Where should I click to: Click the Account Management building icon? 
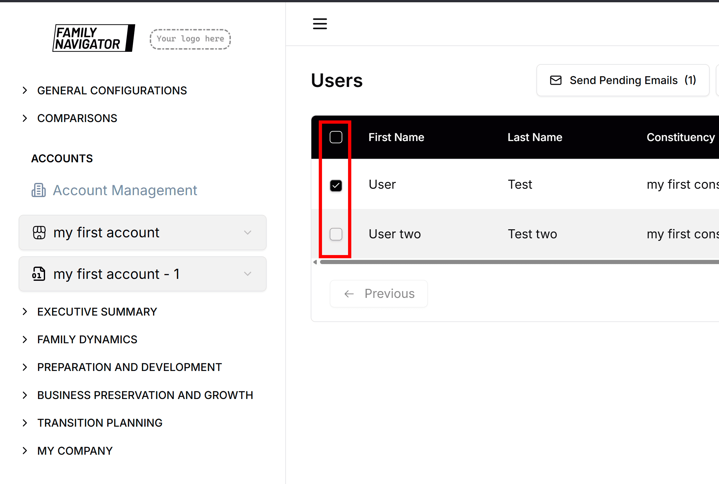click(x=38, y=190)
